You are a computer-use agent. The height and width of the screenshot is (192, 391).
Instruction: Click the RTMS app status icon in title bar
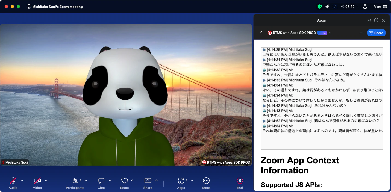click(x=335, y=7)
